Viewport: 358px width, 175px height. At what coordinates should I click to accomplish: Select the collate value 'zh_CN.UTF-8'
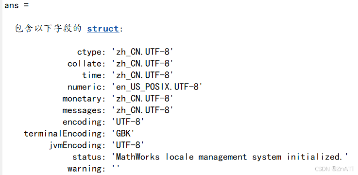(x=142, y=64)
